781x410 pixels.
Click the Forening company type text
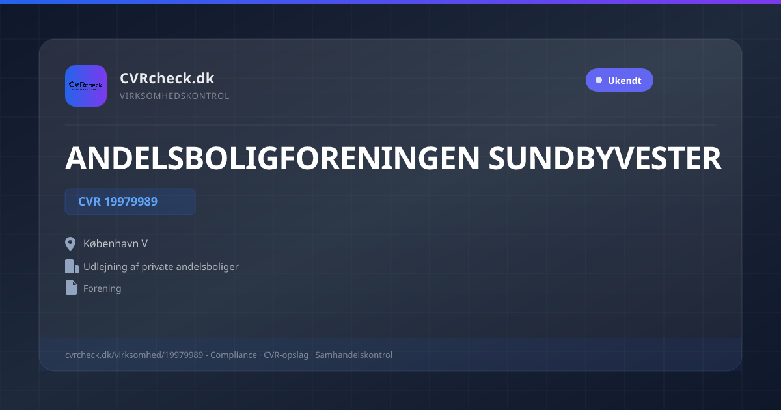[x=102, y=288]
